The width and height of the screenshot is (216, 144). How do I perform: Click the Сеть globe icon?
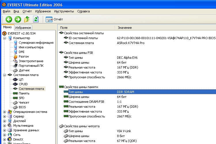click(x=10, y=135)
